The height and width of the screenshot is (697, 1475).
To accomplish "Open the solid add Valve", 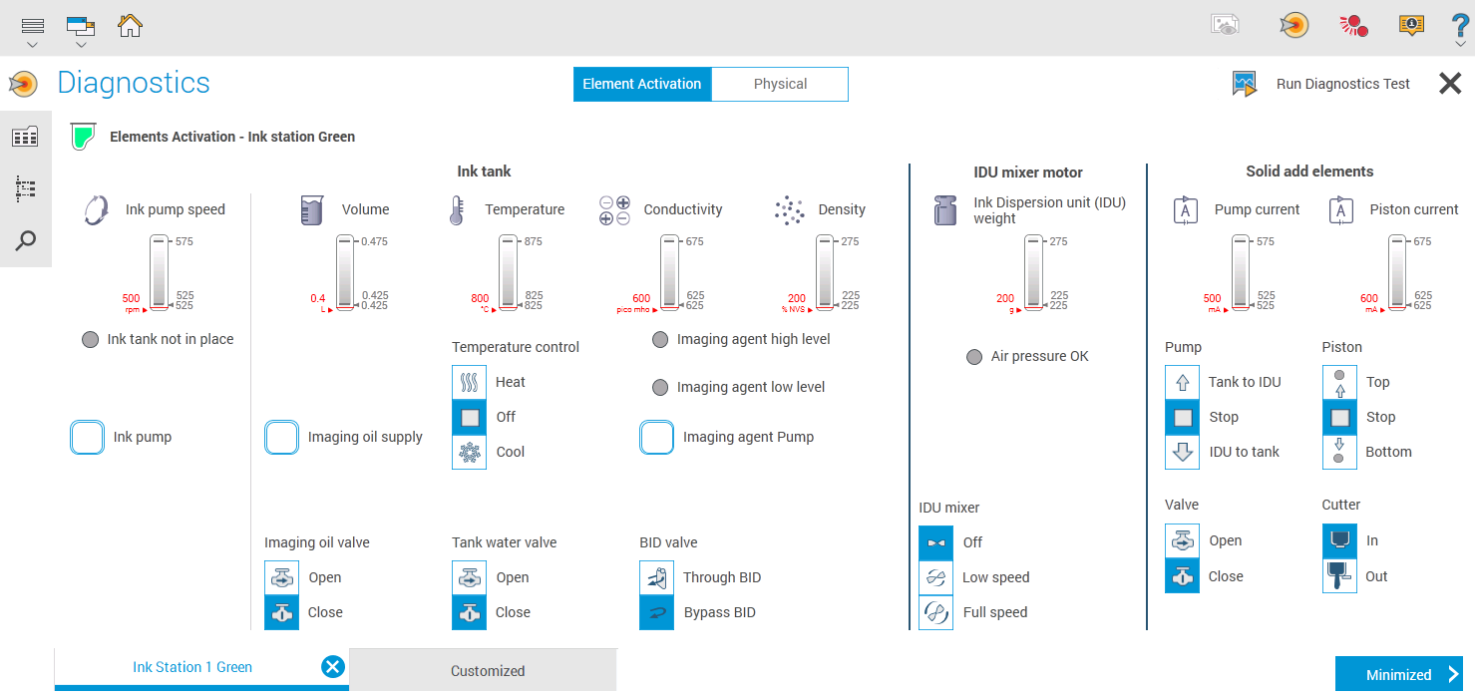I will (1183, 540).
